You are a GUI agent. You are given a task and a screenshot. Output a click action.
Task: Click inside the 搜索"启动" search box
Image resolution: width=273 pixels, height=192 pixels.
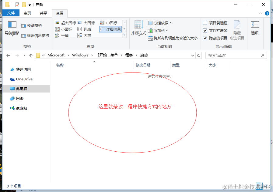236,55
